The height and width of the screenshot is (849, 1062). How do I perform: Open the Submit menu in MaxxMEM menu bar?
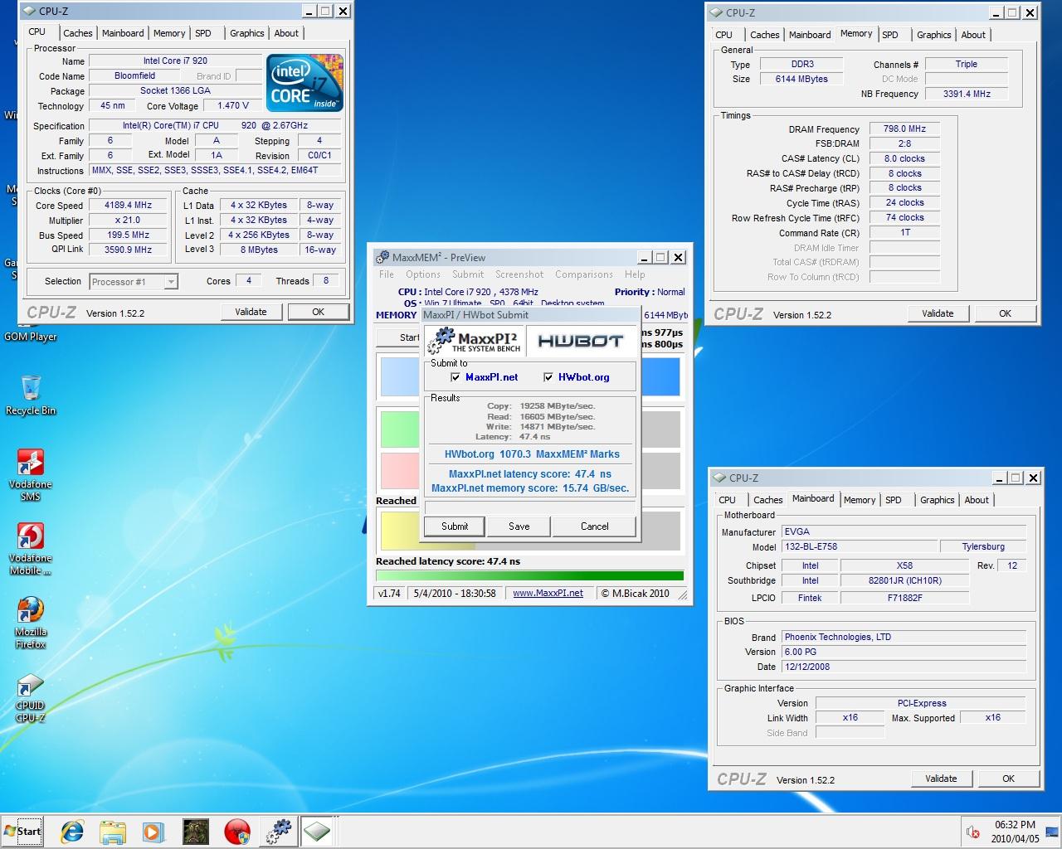point(468,274)
